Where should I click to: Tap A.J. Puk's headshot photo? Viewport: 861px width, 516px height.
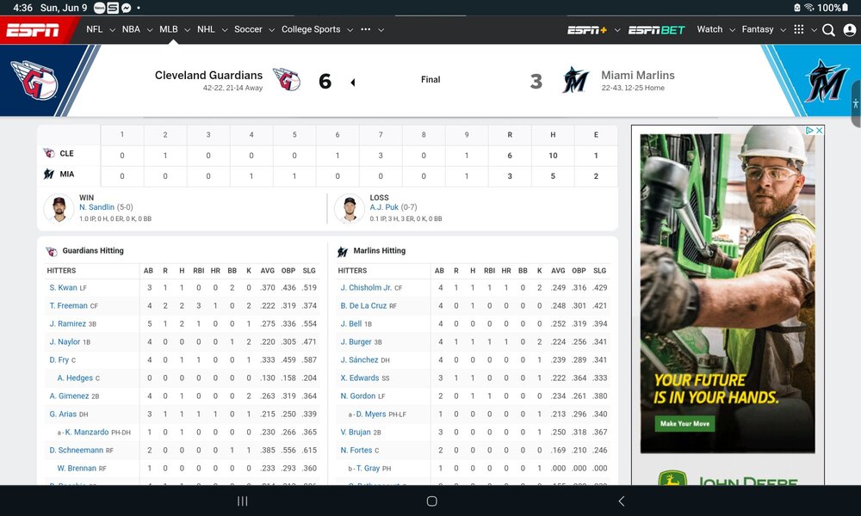click(x=350, y=208)
